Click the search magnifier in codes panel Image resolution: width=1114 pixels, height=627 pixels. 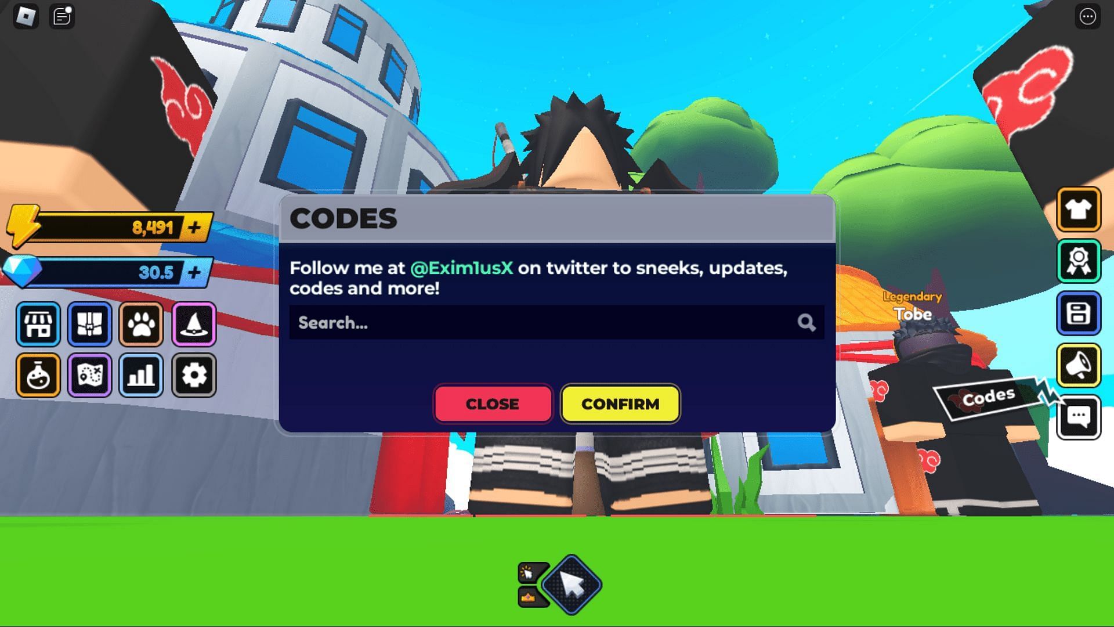pos(806,322)
